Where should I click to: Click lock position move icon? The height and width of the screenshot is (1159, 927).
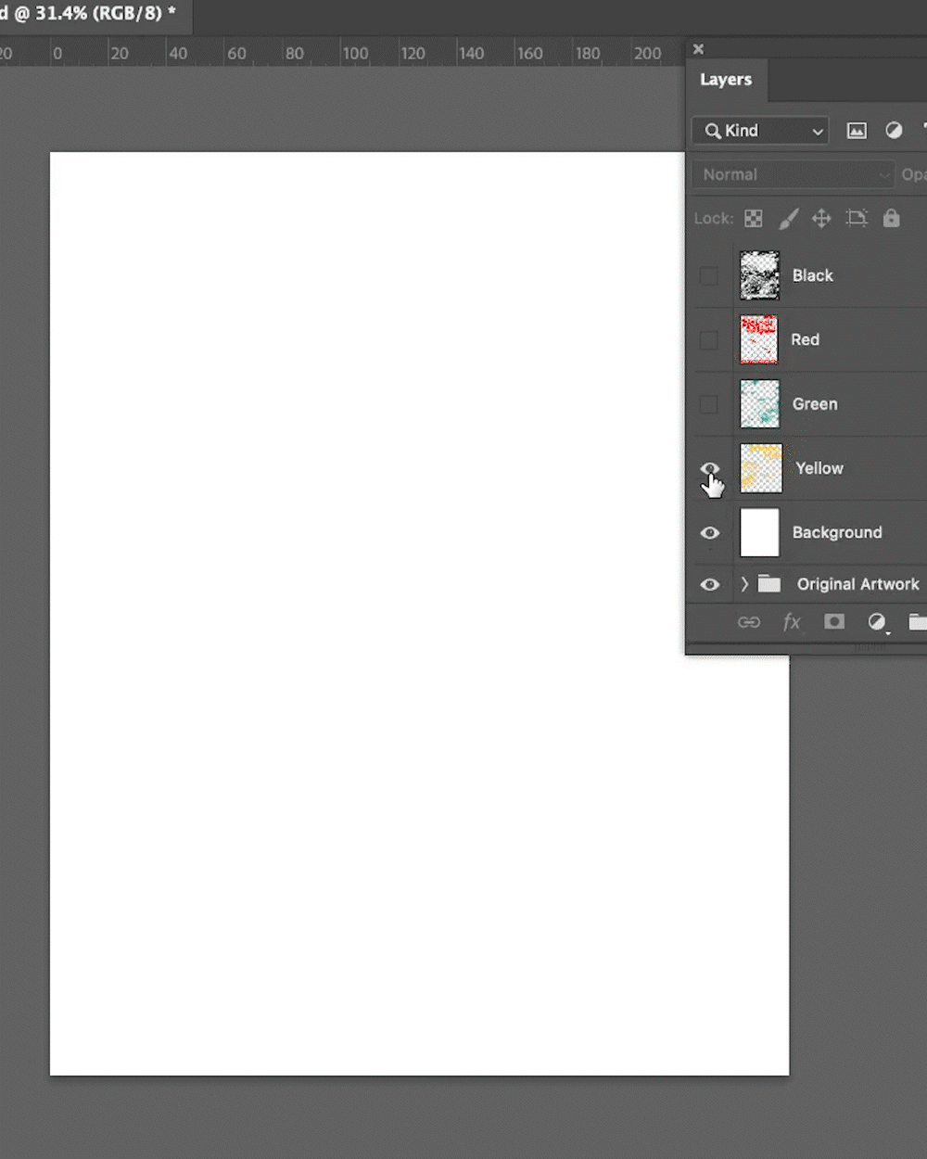coord(821,219)
